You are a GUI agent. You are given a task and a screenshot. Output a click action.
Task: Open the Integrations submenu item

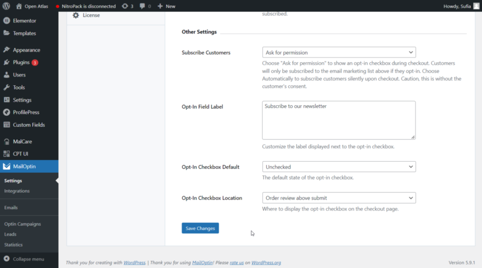(x=17, y=191)
